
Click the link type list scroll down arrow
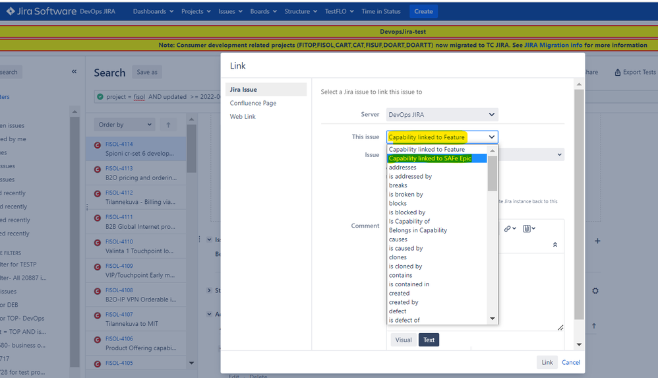click(x=493, y=319)
